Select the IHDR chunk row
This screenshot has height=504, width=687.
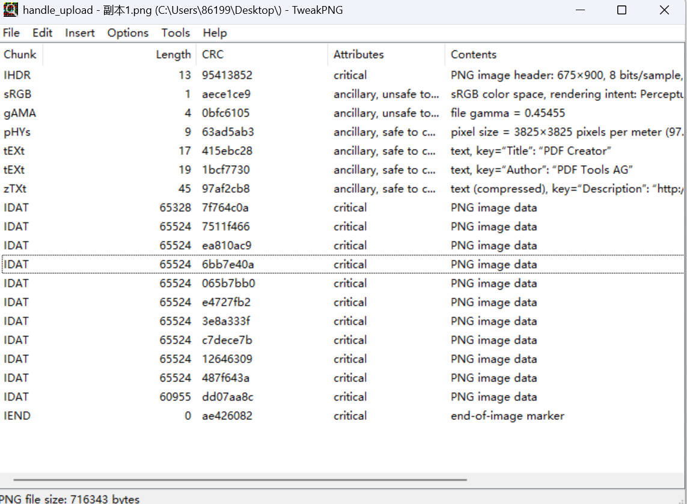(17, 75)
